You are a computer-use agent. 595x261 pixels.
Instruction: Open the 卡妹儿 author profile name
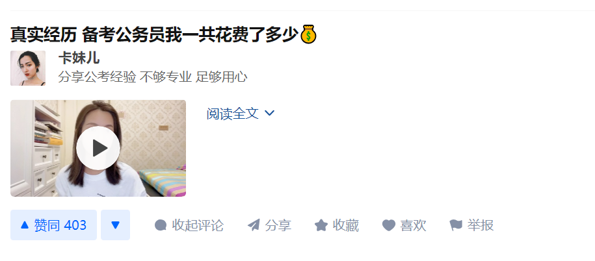coord(79,58)
